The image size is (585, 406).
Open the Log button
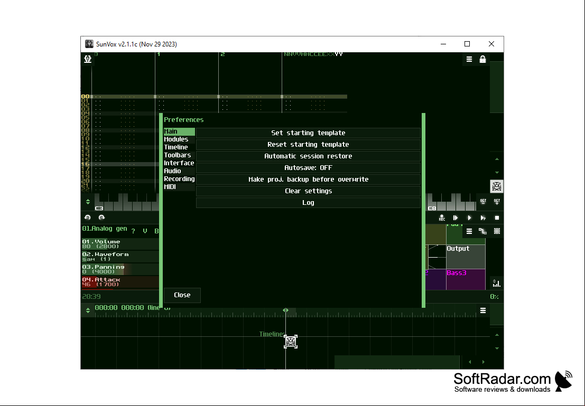click(308, 202)
